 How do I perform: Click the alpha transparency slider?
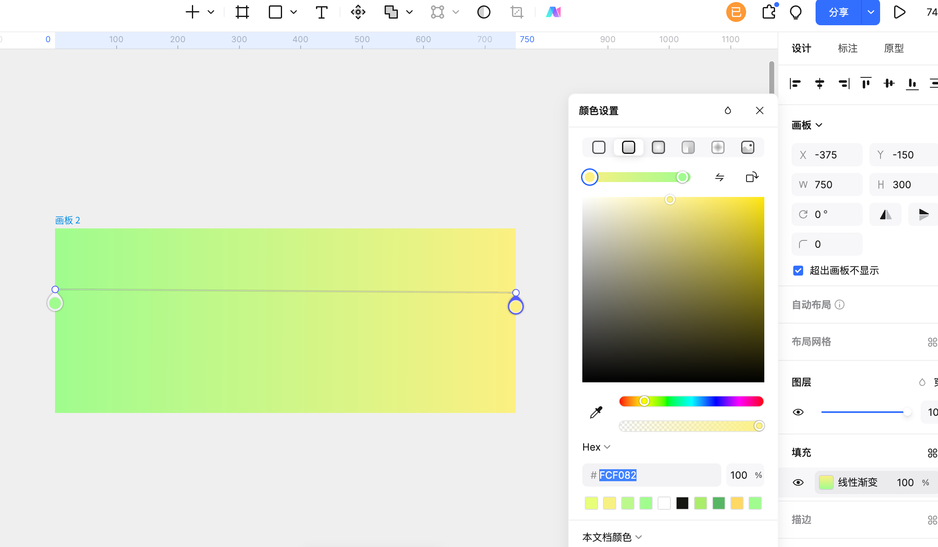(691, 426)
